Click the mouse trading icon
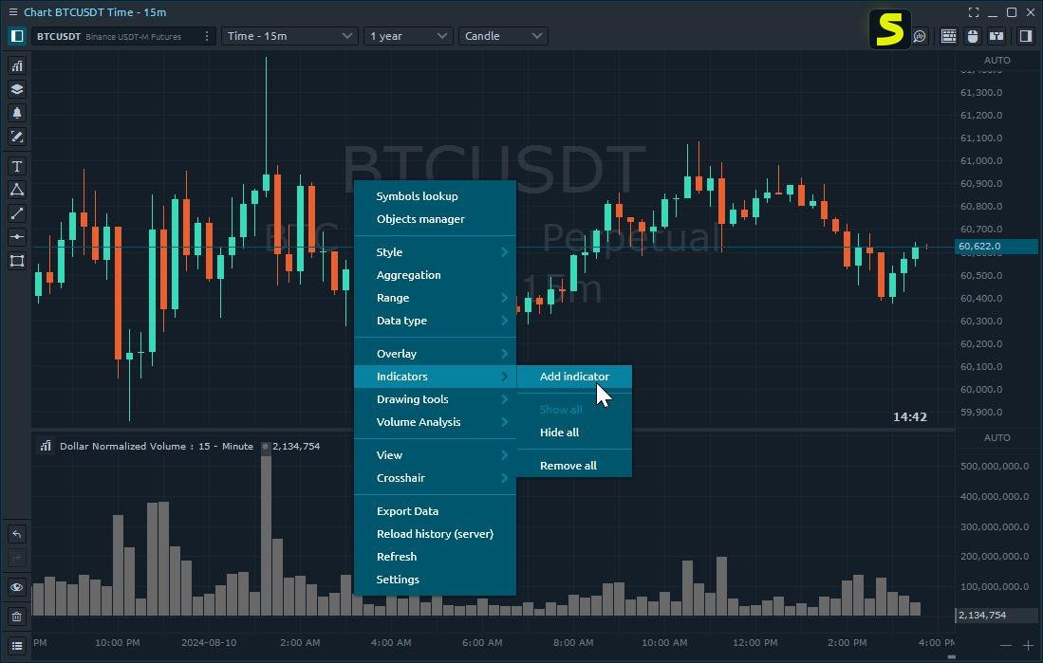Image resolution: width=1043 pixels, height=663 pixels. point(973,36)
